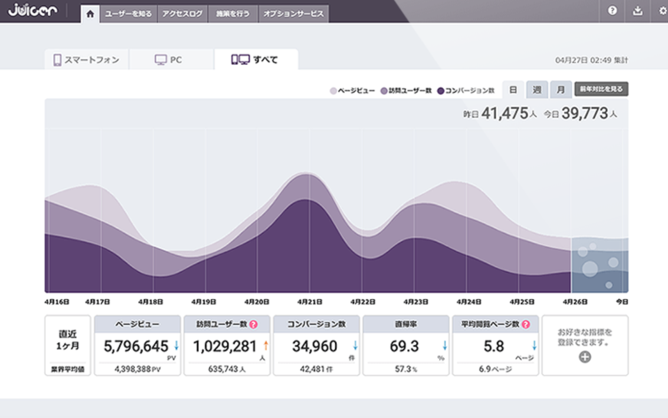Open the help question mark icon
668x418 pixels.
613,11
